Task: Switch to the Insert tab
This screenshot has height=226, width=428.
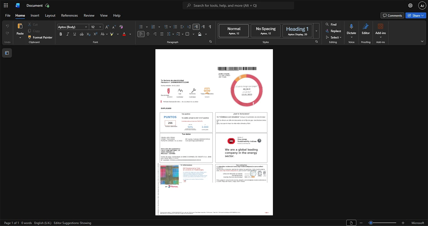Action: (35, 15)
